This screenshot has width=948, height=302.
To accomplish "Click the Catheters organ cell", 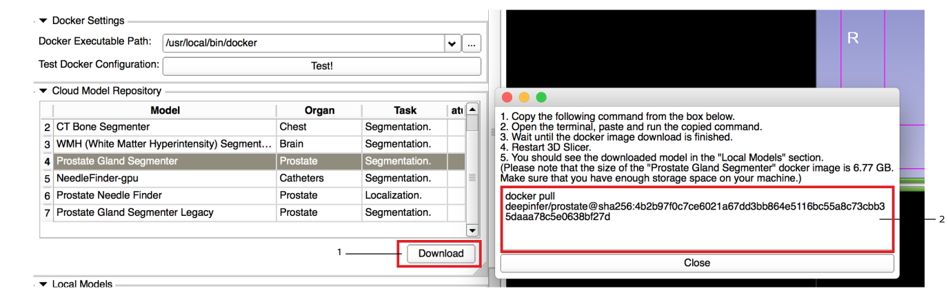I will coord(319,178).
